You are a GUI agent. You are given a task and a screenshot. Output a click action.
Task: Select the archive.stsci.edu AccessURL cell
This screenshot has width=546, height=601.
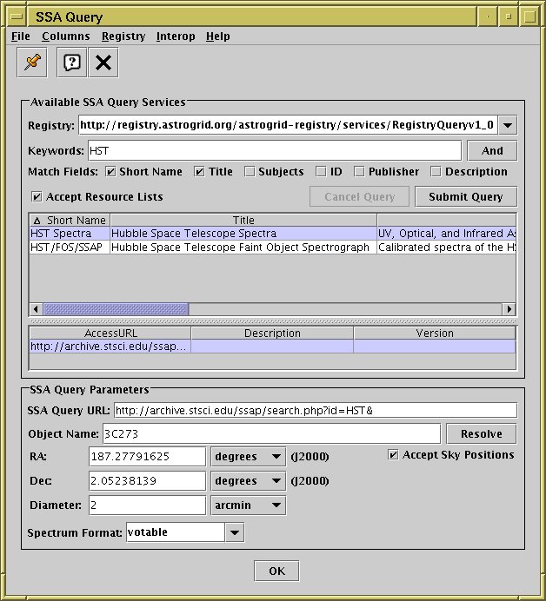(110, 347)
